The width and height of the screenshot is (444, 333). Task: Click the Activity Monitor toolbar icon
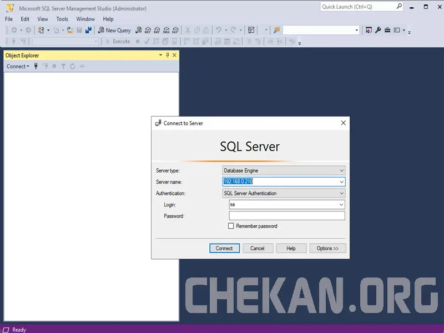pos(251,30)
